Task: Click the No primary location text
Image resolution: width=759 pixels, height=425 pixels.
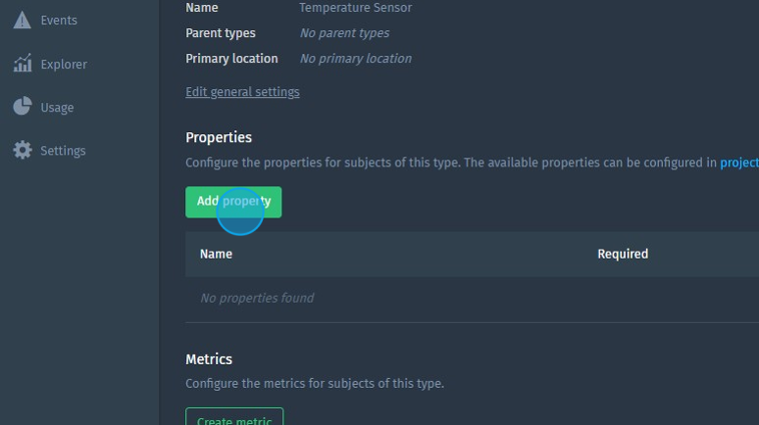Action: click(355, 59)
